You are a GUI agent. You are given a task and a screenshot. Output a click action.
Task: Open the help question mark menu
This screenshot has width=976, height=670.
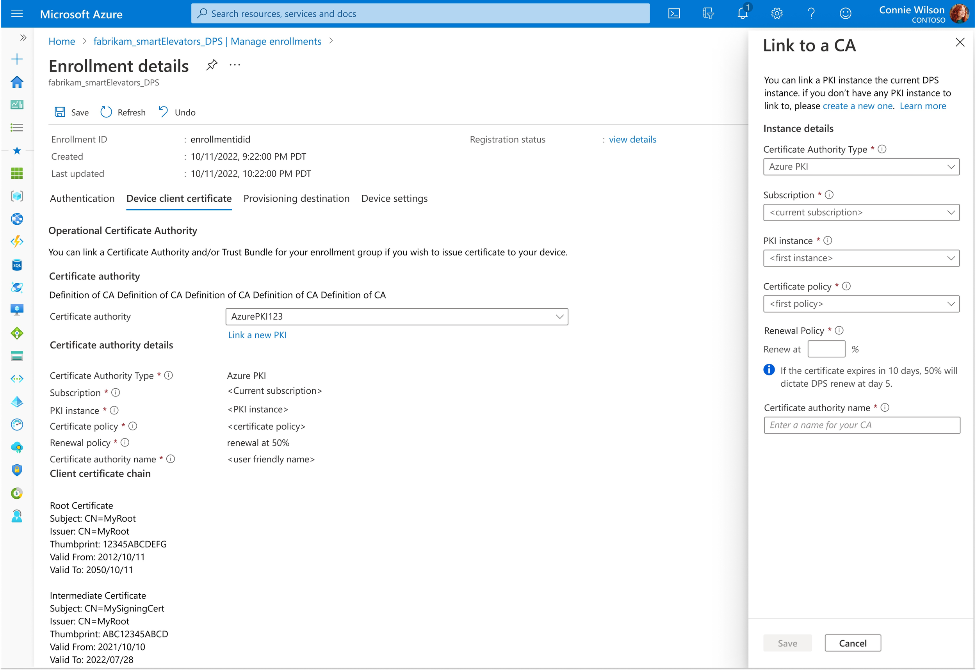point(811,14)
